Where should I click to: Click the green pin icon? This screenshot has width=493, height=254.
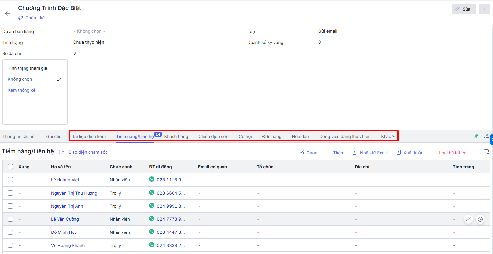coord(476,136)
